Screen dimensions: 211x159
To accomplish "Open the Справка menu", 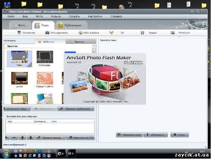I will coord(116,16).
